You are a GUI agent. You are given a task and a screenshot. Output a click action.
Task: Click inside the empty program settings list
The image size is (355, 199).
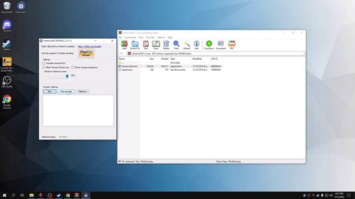78,111
